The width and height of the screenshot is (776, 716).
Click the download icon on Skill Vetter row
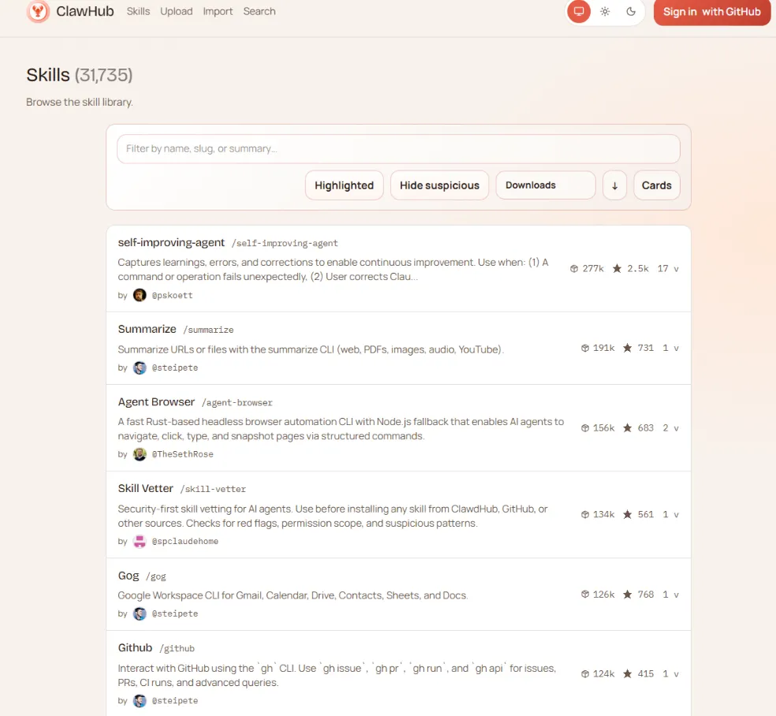click(x=585, y=515)
